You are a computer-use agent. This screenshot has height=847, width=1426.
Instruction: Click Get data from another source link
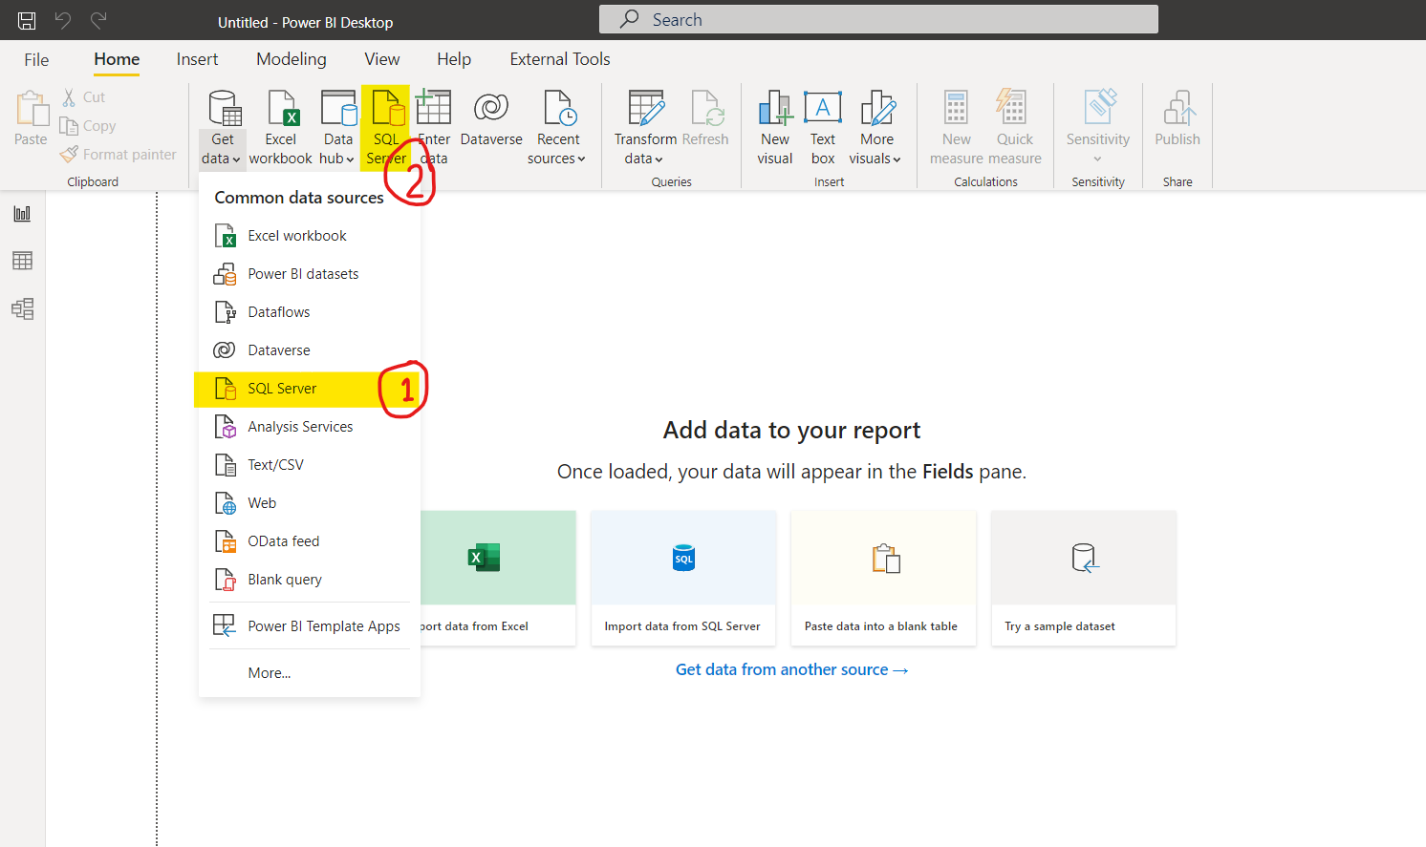tap(791, 669)
